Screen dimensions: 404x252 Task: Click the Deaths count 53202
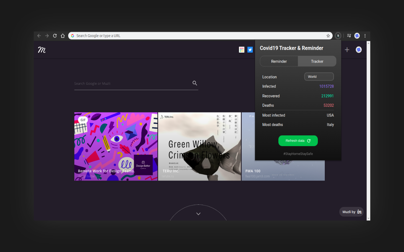pyautogui.click(x=329, y=106)
